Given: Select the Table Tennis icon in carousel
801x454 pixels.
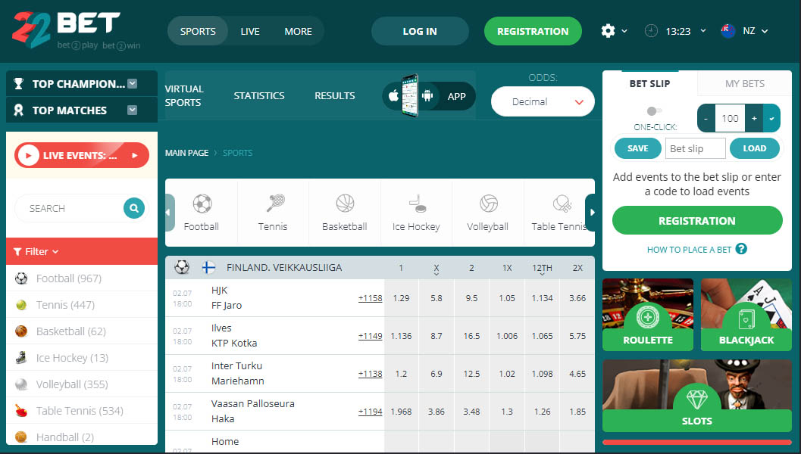Looking at the screenshot, I should pos(562,204).
